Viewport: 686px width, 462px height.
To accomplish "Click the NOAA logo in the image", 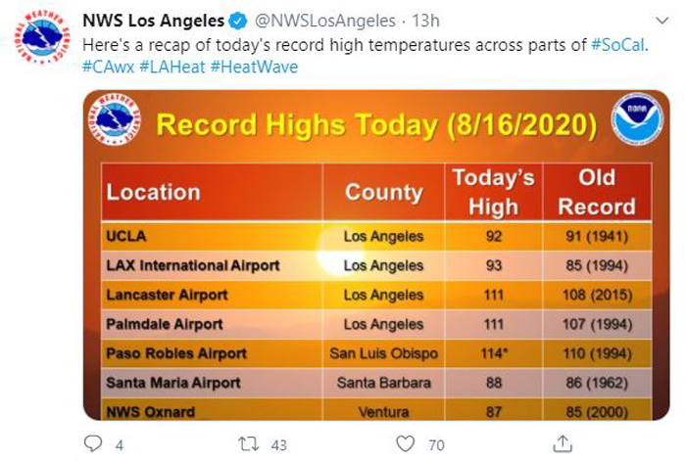I will [x=637, y=118].
